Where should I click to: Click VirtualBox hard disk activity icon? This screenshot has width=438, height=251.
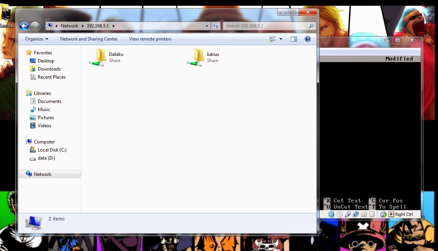331,214
